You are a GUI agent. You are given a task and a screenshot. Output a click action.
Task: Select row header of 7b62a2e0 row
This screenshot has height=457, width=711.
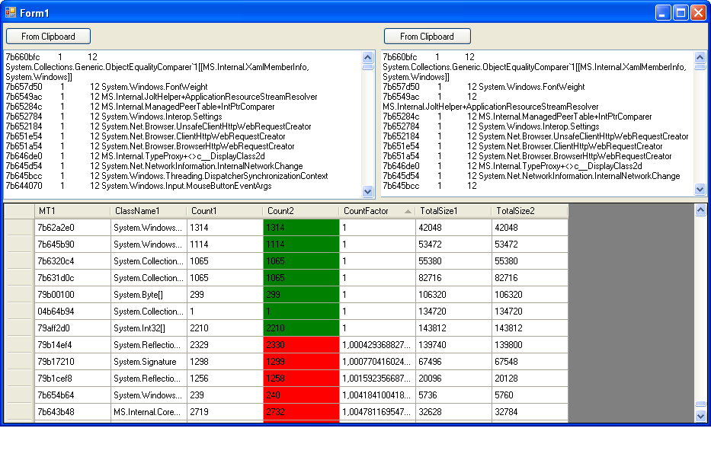20,228
